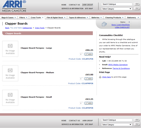Viewport: 141px width, 128px height.
Task: Open ARRI GROUP in the top navigation
Action: coord(88,5)
